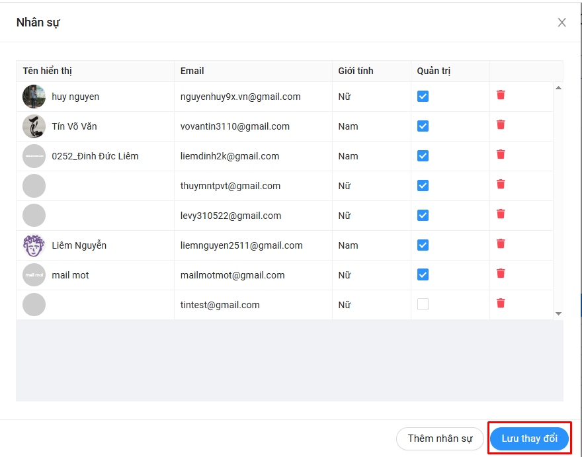Enable admin checkbox for tintest@gmail.com
Viewport: 582px width, 457px height.
[x=423, y=304]
